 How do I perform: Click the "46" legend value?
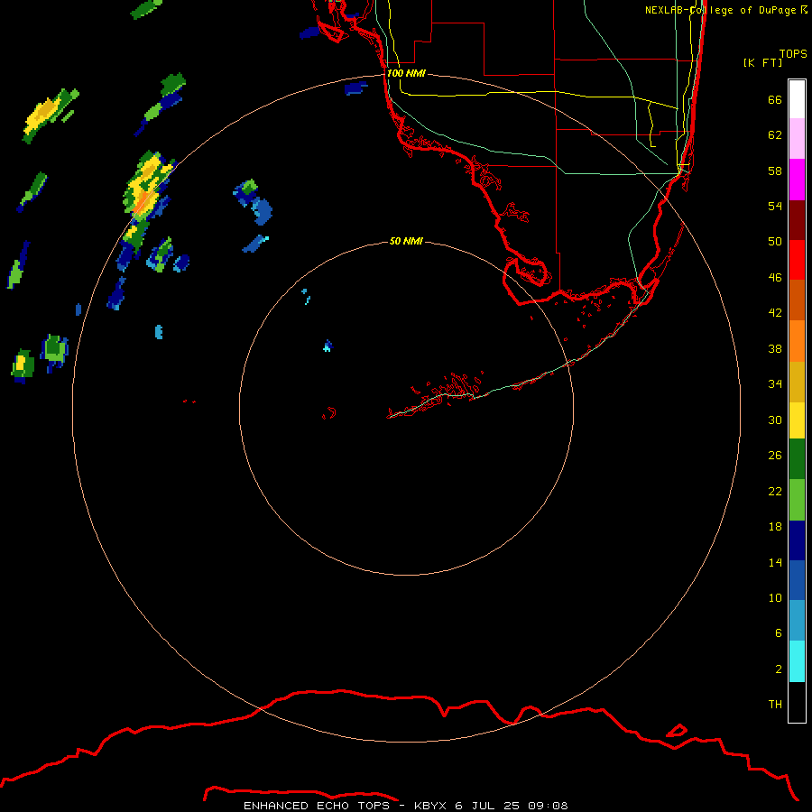[x=775, y=278]
